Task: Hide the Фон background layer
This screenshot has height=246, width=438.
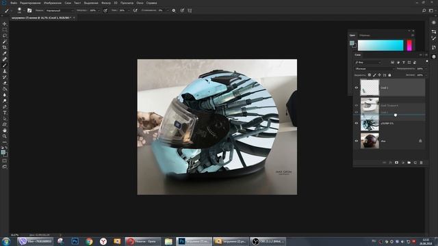Action: click(x=357, y=141)
